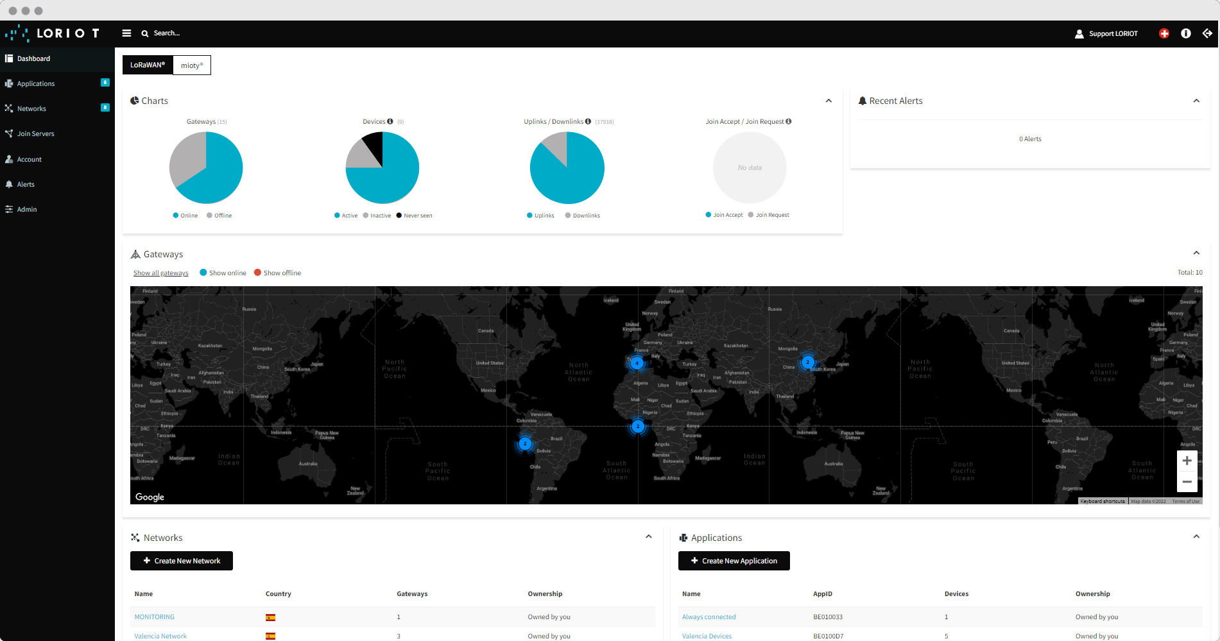Click Uplinks / Downlinks info icon
1220x641 pixels.
coord(588,121)
